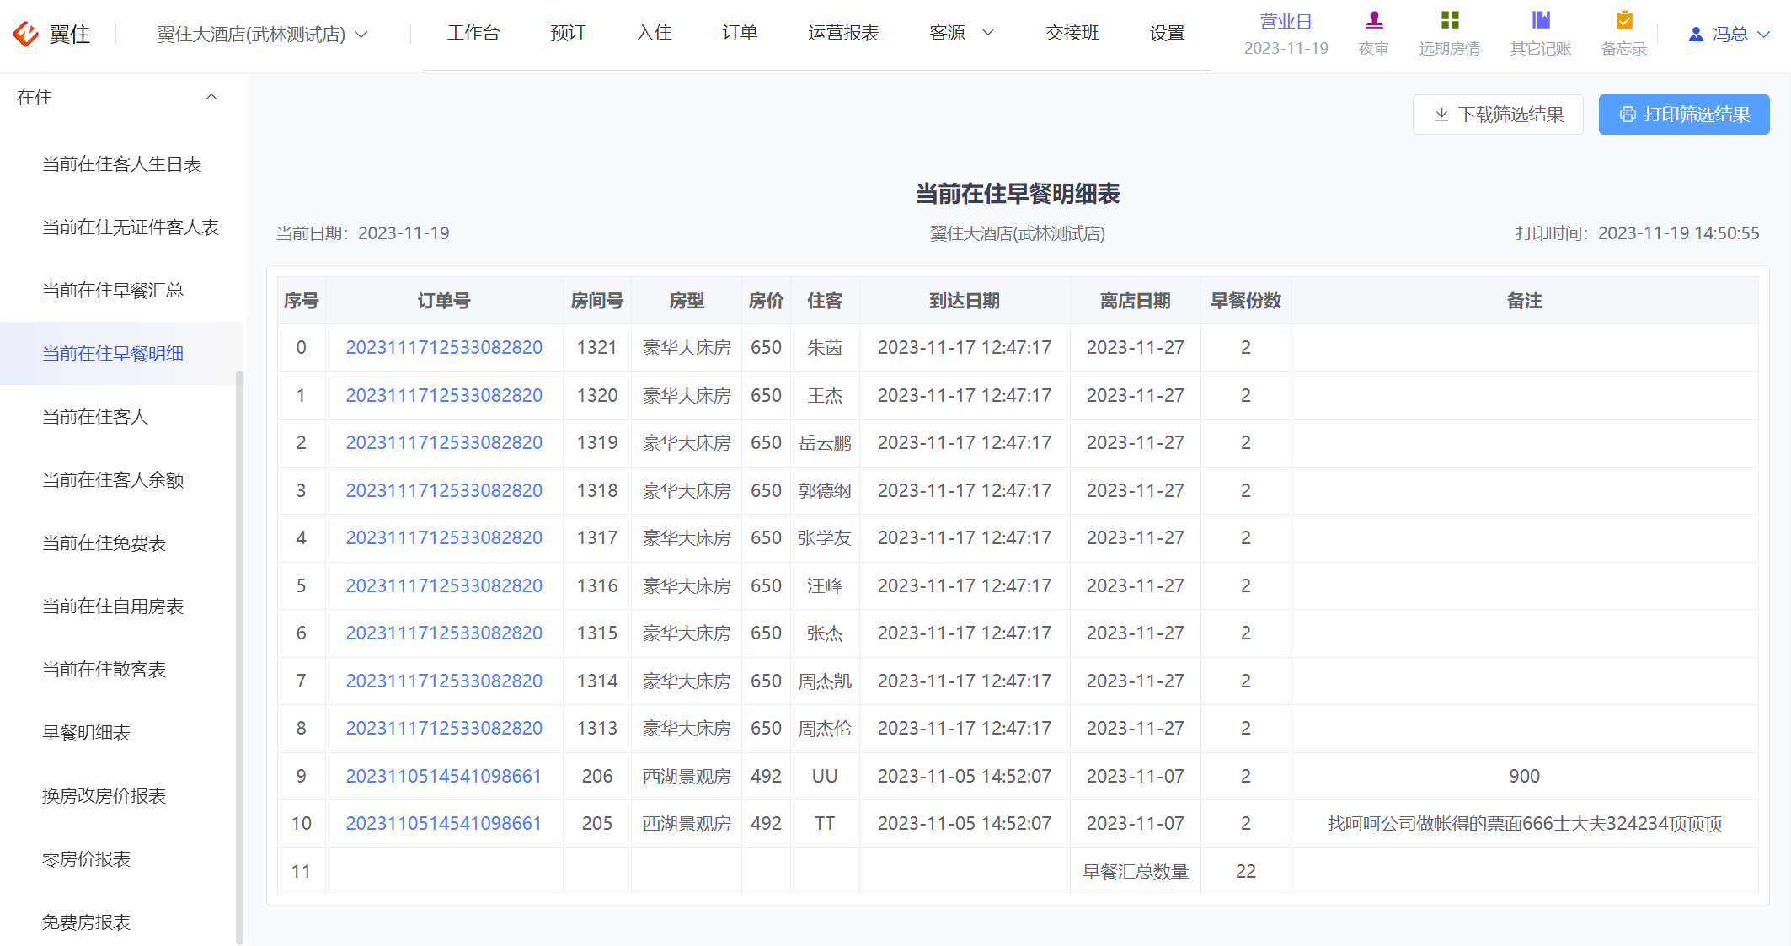Viewport: 1791px width, 946px height.
Task: Click the remark starting with 找呵呵公司
Action: [1525, 824]
